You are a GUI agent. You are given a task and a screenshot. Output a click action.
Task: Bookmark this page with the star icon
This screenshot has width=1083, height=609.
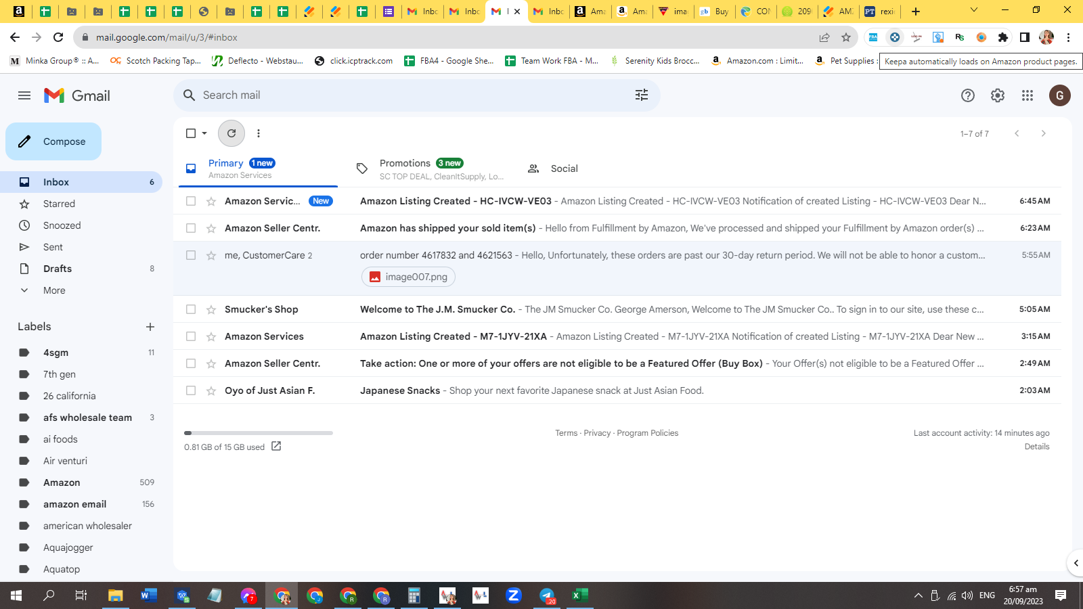846,37
